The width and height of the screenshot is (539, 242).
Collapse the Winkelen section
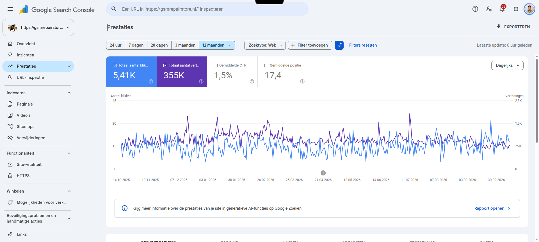[69, 191]
